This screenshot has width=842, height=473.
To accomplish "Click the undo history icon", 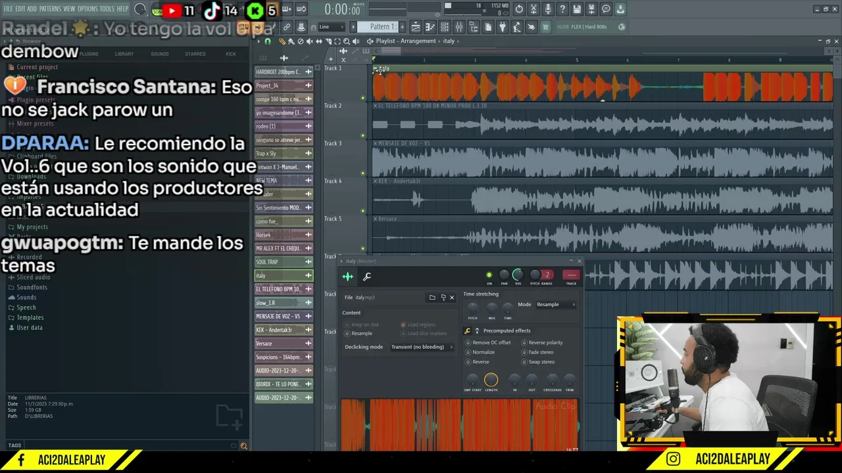I will 519,9.
